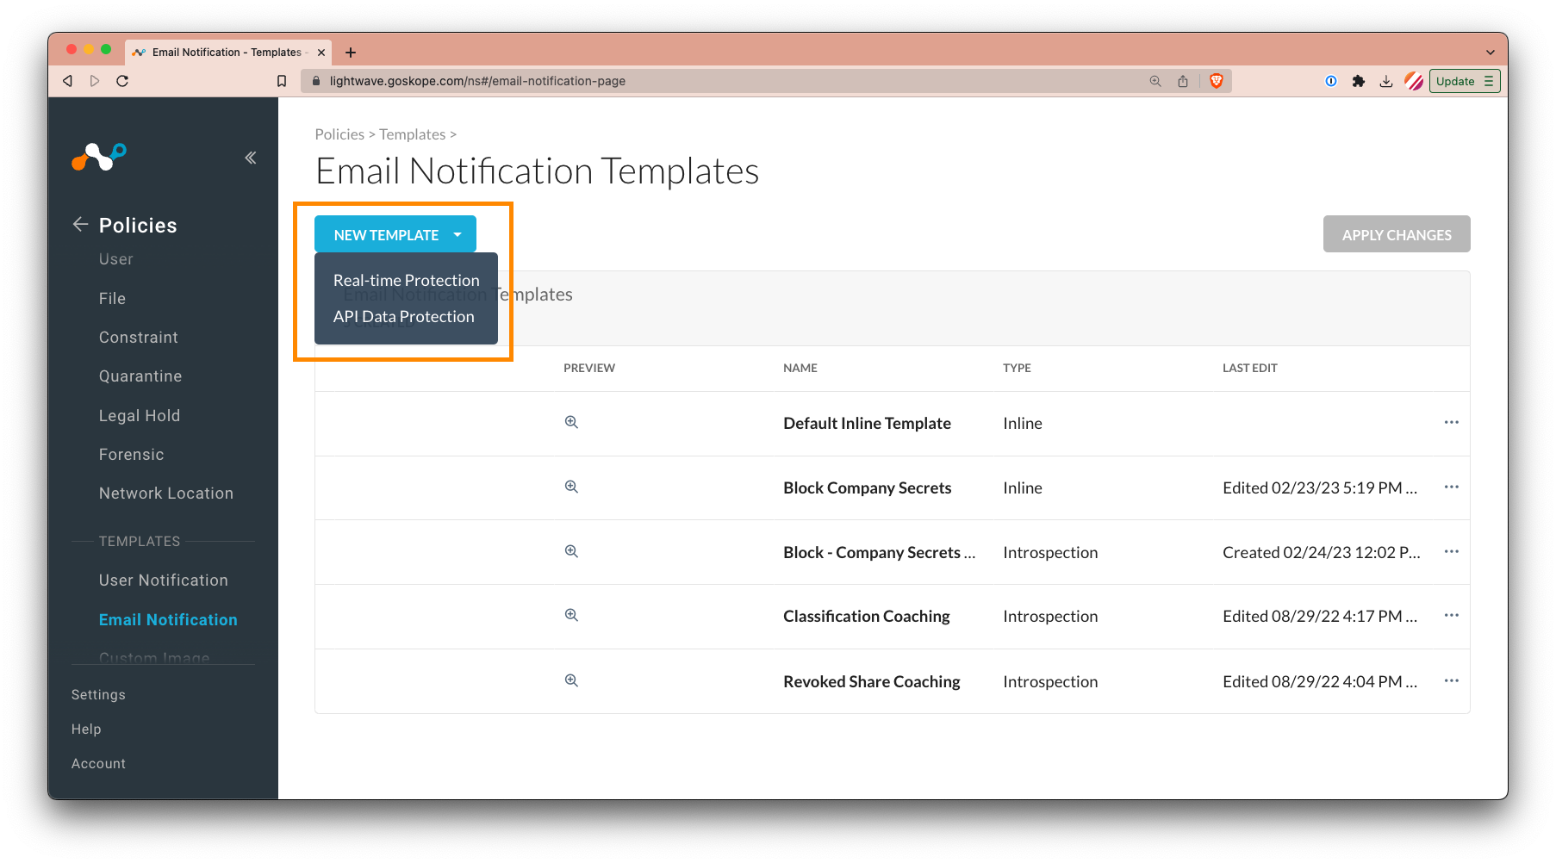The width and height of the screenshot is (1556, 863).
Task: Navigate to Templates via breadcrumb
Action: 413,133
